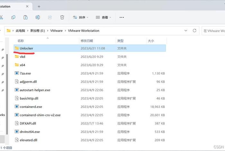The image size is (225, 151).
Task: Select the basichttp.dll file
Action: click(90, 98)
